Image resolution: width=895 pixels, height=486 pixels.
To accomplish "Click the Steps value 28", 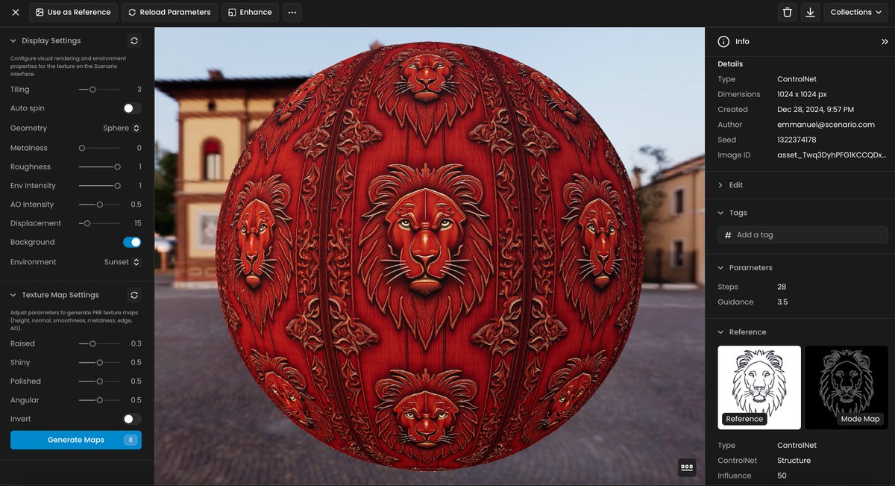I will pyautogui.click(x=782, y=287).
